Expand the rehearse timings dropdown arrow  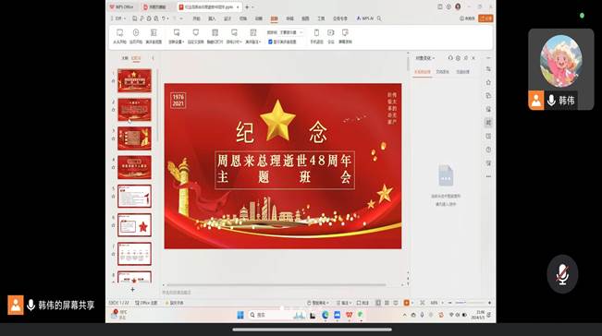point(240,42)
